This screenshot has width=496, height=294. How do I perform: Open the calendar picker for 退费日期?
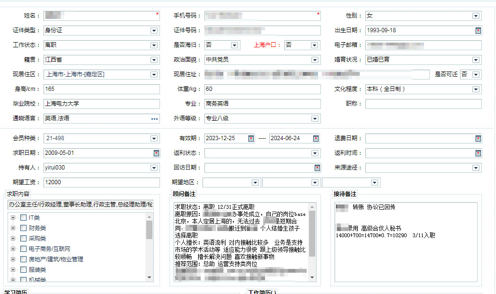point(478,138)
